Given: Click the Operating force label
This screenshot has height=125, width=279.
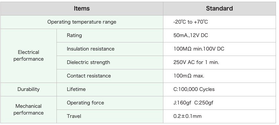Looking at the screenshot, I should click(x=85, y=103).
